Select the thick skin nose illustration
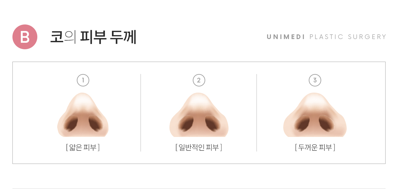Screen dimensions: 398x189 coord(315,115)
